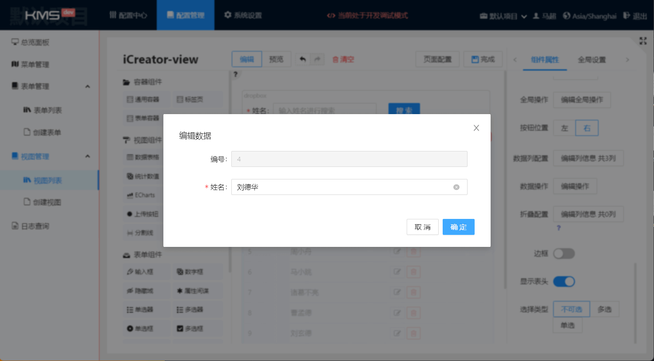Click the undo arrow in the editor toolbar
Screen dimensions: 654x361
point(302,59)
